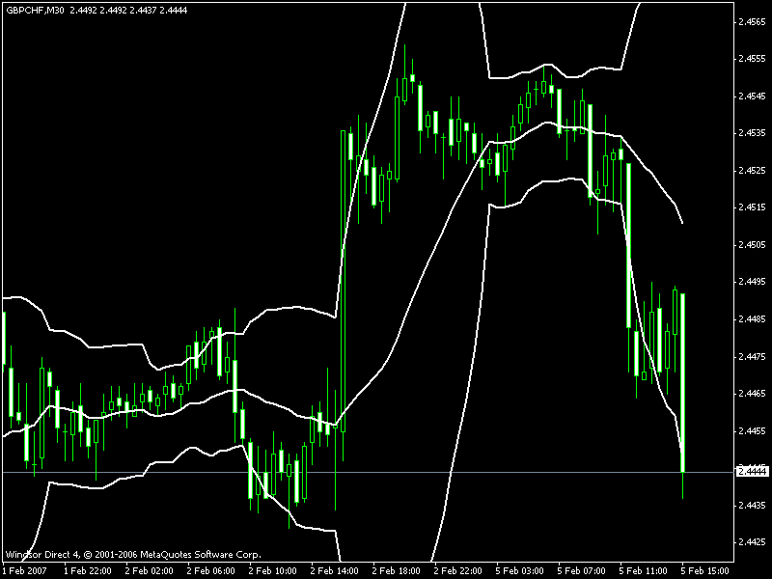Click the 2.4444 close value in chart header
Image resolution: width=772 pixels, height=579 pixels.
(x=174, y=10)
